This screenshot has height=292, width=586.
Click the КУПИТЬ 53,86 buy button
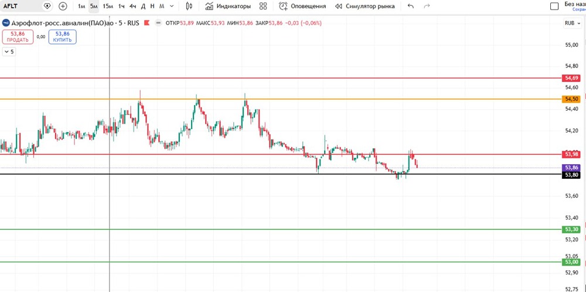(63, 37)
